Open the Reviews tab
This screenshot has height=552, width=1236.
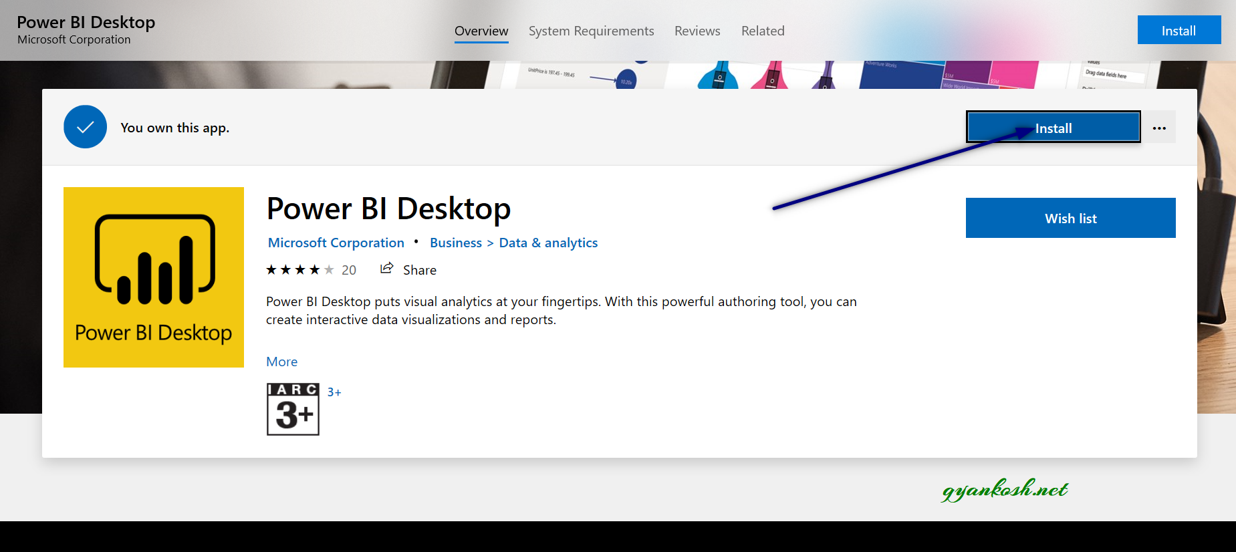click(x=697, y=31)
